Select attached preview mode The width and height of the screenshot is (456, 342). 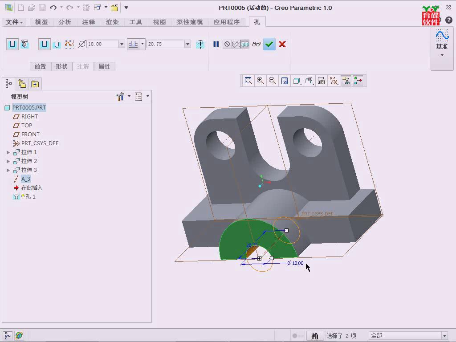point(245,44)
